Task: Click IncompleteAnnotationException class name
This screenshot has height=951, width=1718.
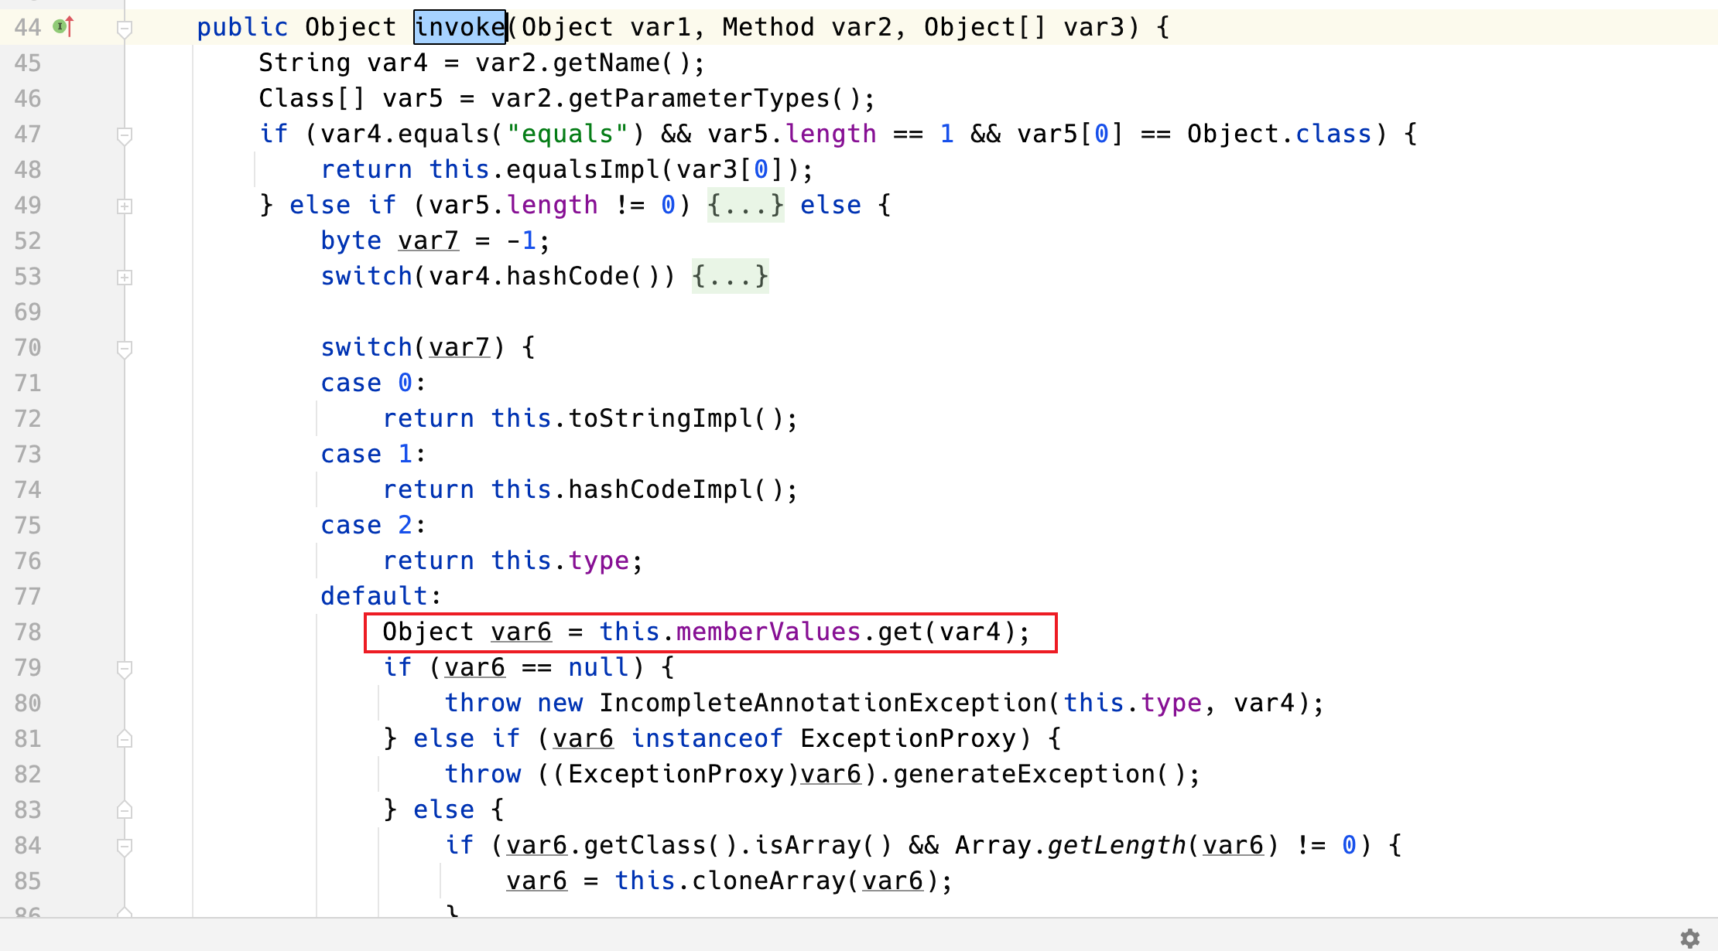Action: pyautogui.click(x=822, y=704)
